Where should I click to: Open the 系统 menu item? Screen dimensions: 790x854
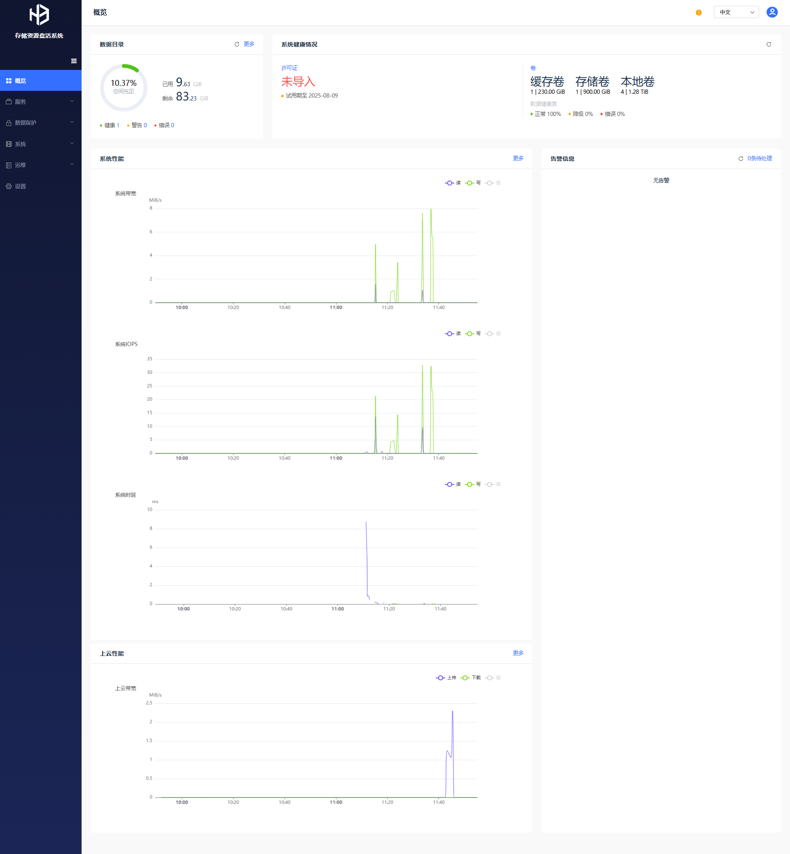click(41, 144)
